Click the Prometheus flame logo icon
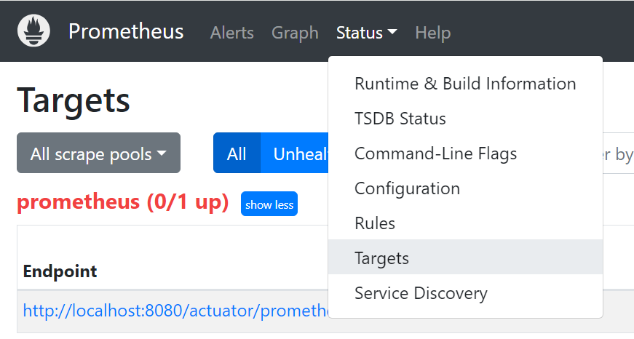This screenshot has height=339, width=634. 33,31
